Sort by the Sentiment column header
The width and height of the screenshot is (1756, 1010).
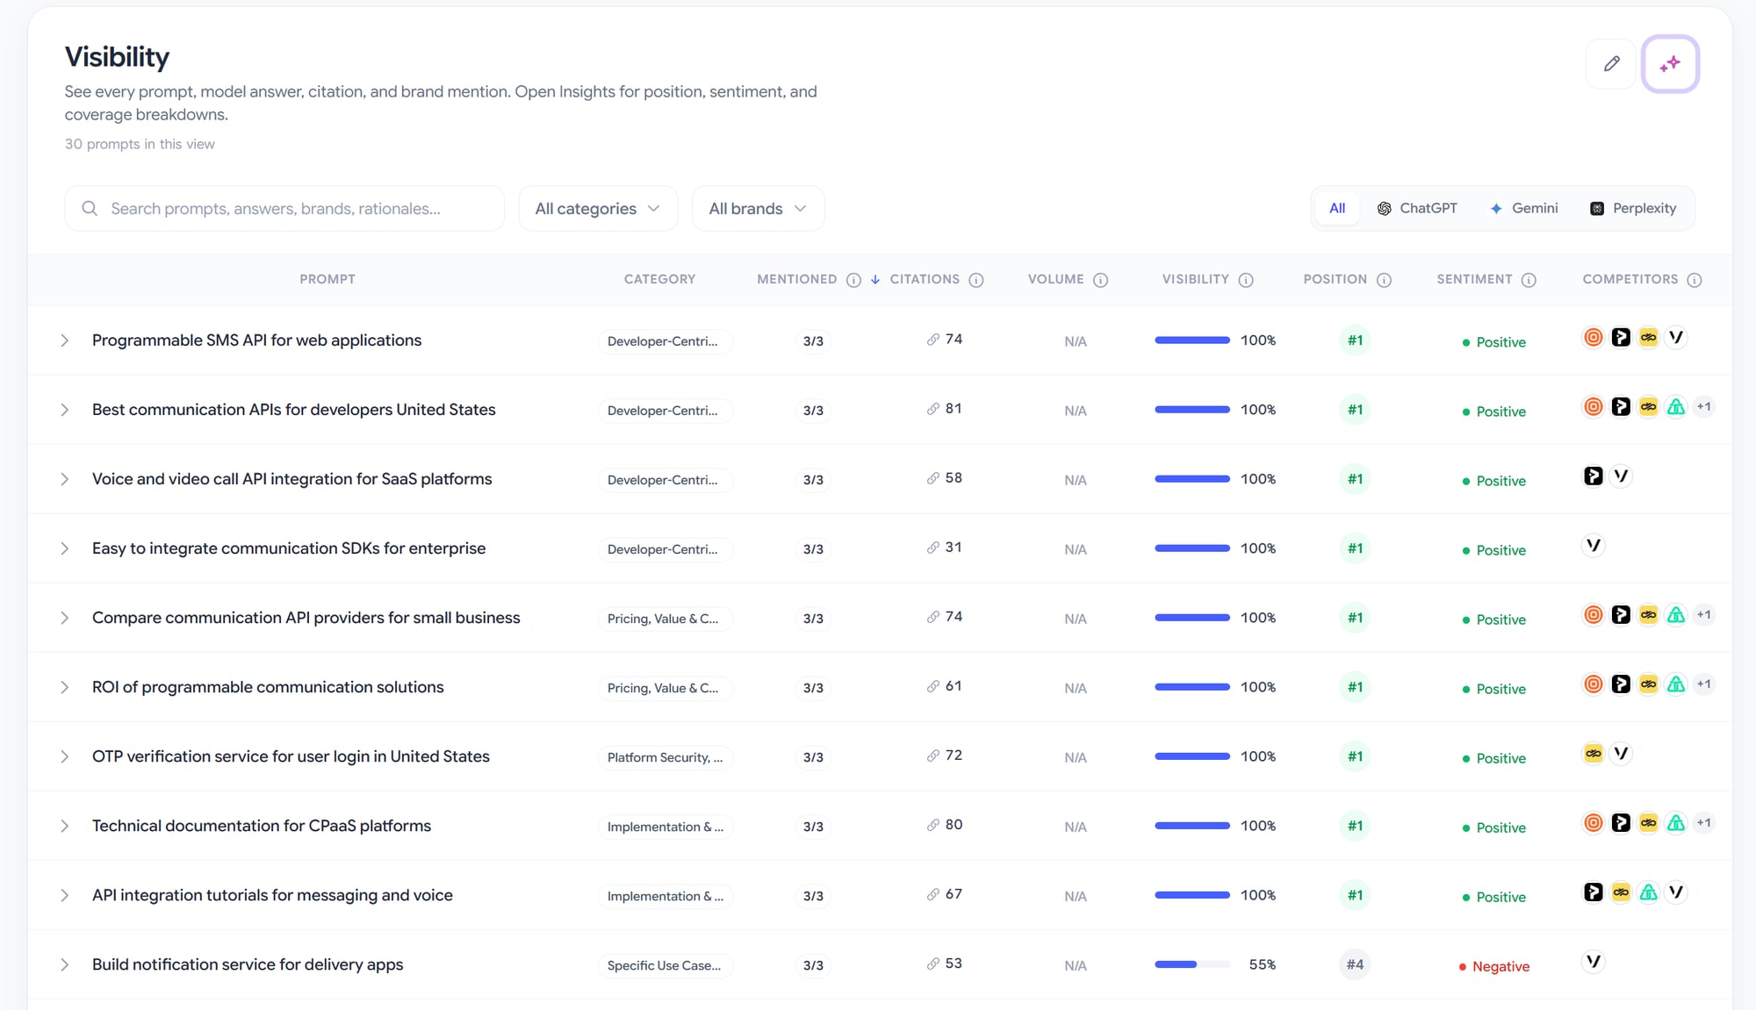pos(1474,279)
